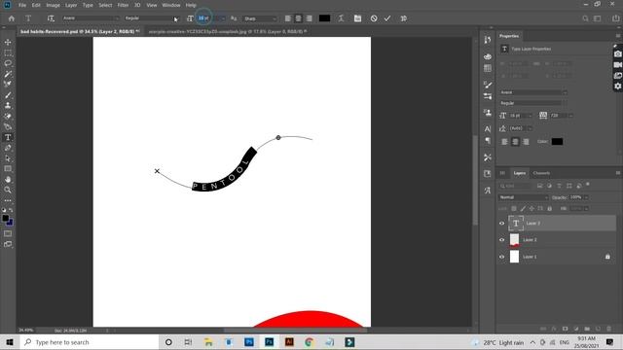Open Adobe Illustrator from the taskbar
Viewport: 623px width, 350px height.
click(289, 342)
